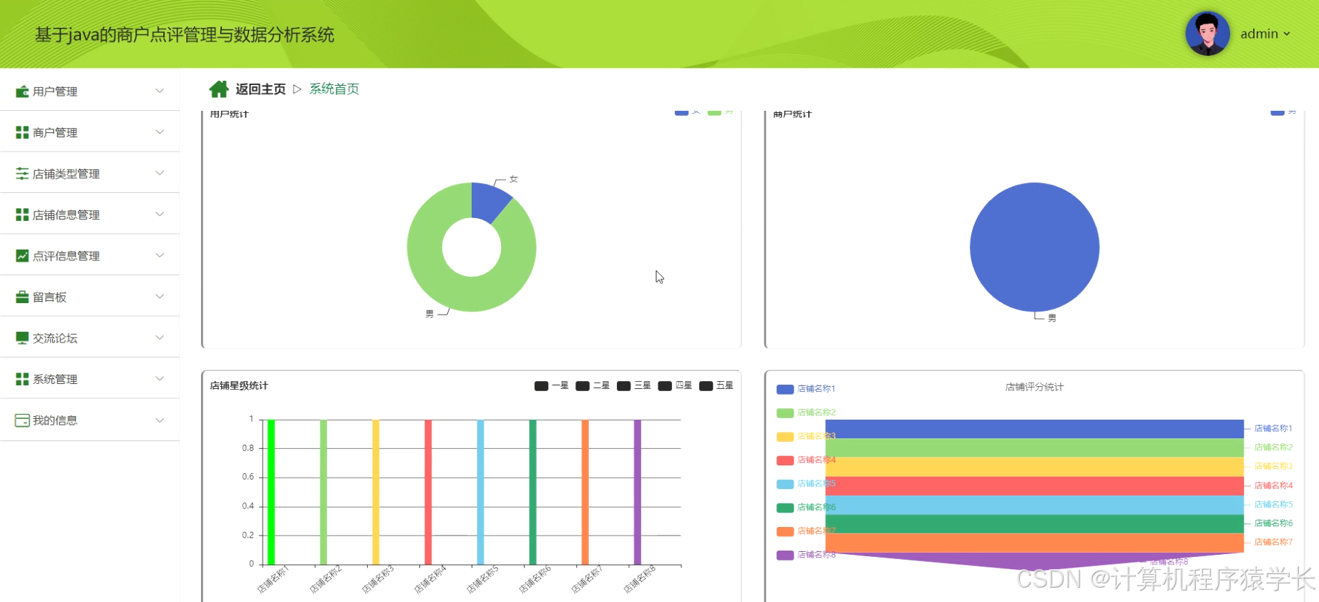This screenshot has height=602, width=1319.
Task: Toggle 店铺名称8 legend in rating chart
Action: point(806,554)
